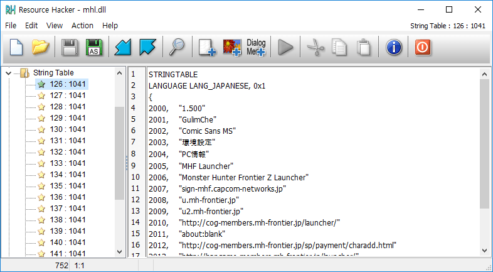This screenshot has height=272, width=493.
Task: Open the Help menu
Action: tap(110, 26)
